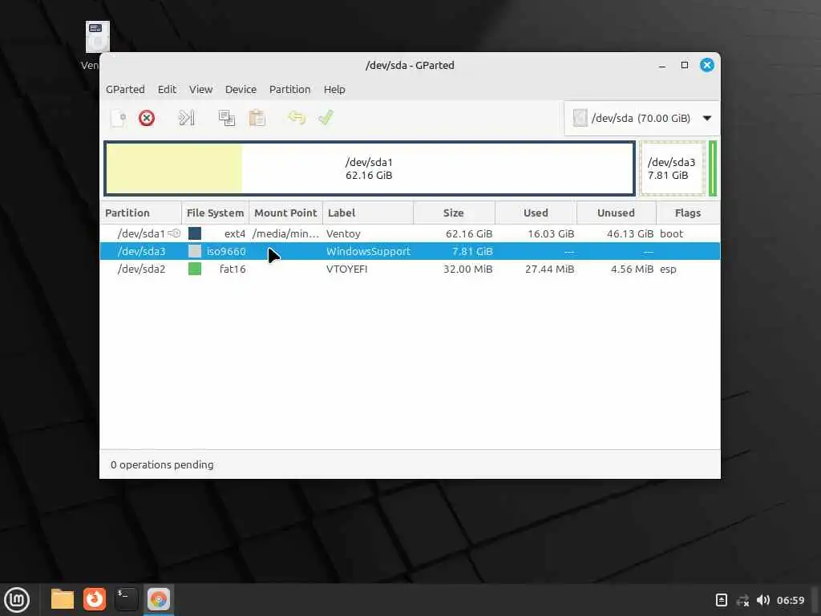Open the Edit menu
This screenshot has height=616, width=821.
pyautogui.click(x=167, y=90)
